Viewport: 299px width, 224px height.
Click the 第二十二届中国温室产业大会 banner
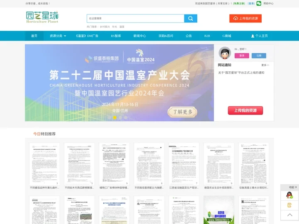click(119, 83)
